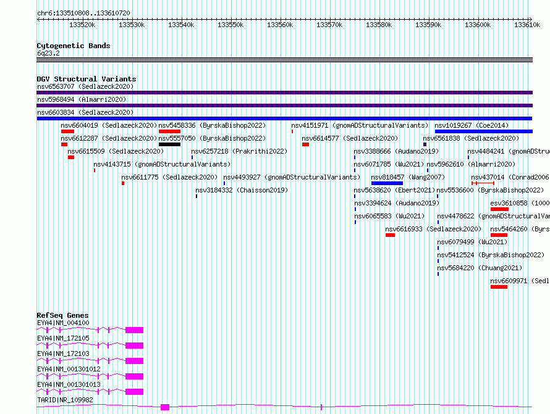The width and height of the screenshot is (550, 414).
Task: Click the nsv3394624 (Audano2019) label
Action: coord(397,203)
